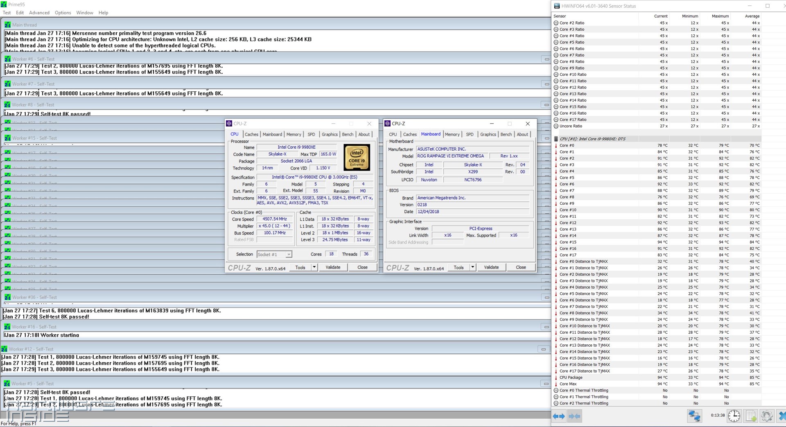Select the Core #17 Ratio row
Screen dimensions: 786x427
coord(657,120)
